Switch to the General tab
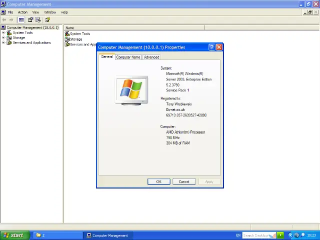 point(106,56)
